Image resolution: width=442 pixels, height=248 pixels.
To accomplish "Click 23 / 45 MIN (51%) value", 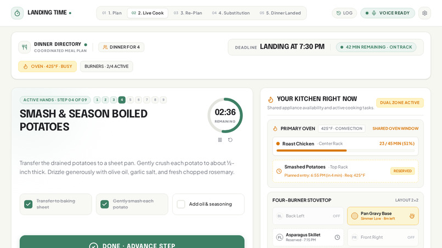I will pyautogui.click(x=397, y=143).
